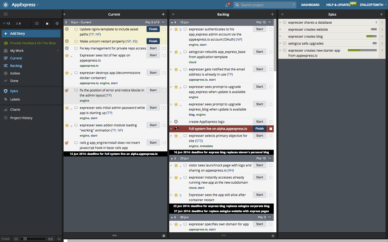Add epic with plus in Epics panel

(x=382, y=14)
